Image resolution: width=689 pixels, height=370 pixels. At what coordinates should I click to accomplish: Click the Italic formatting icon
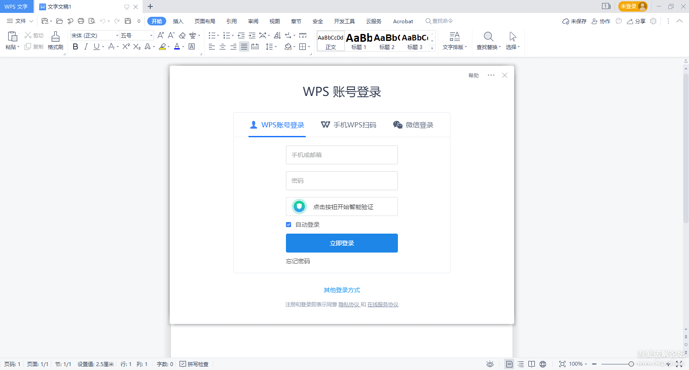pos(86,47)
